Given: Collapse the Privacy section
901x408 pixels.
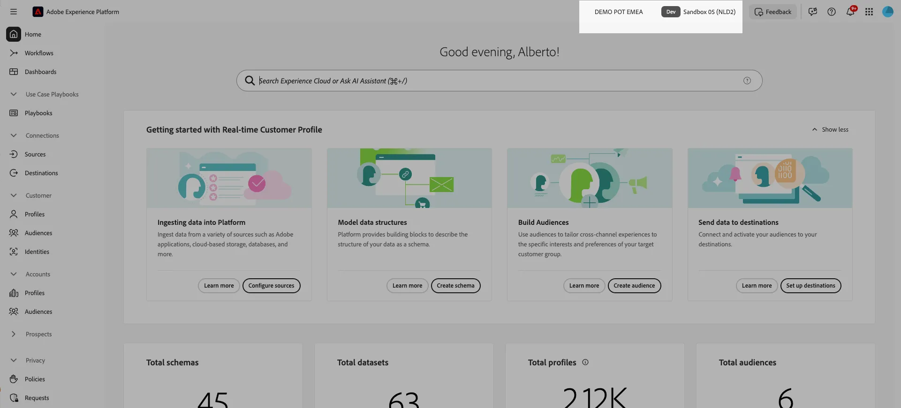Looking at the screenshot, I should click(x=14, y=360).
